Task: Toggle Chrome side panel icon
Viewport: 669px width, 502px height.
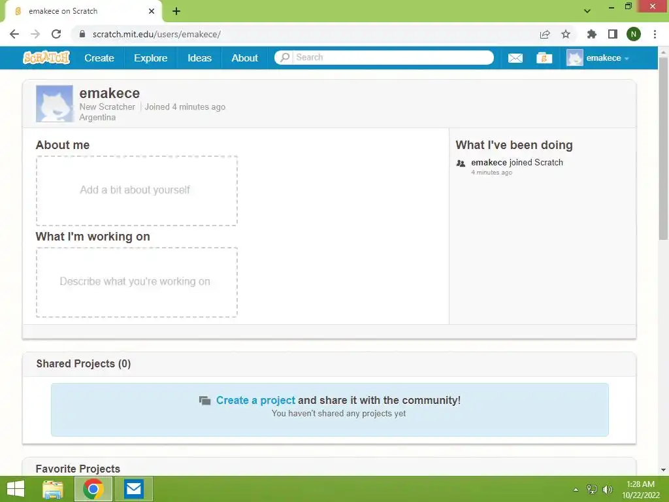Action: pyautogui.click(x=613, y=34)
